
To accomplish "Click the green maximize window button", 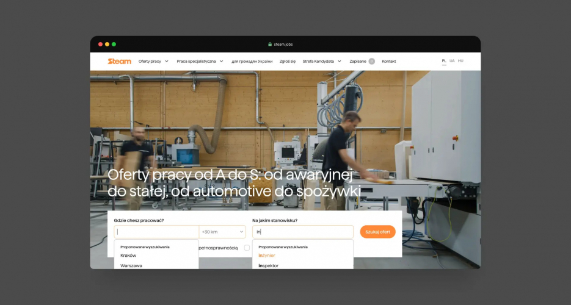I will (x=114, y=45).
